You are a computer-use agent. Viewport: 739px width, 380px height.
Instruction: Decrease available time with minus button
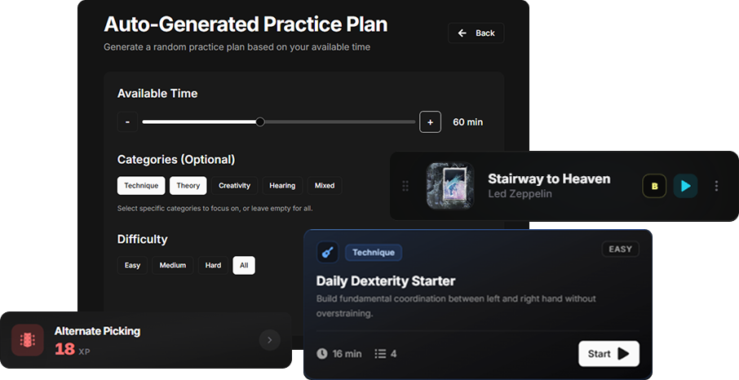[127, 122]
